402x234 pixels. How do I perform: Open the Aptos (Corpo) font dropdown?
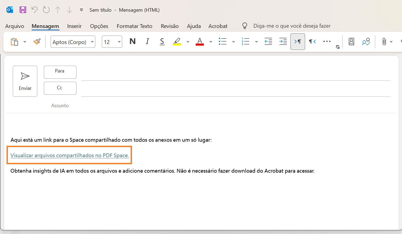tap(73, 42)
